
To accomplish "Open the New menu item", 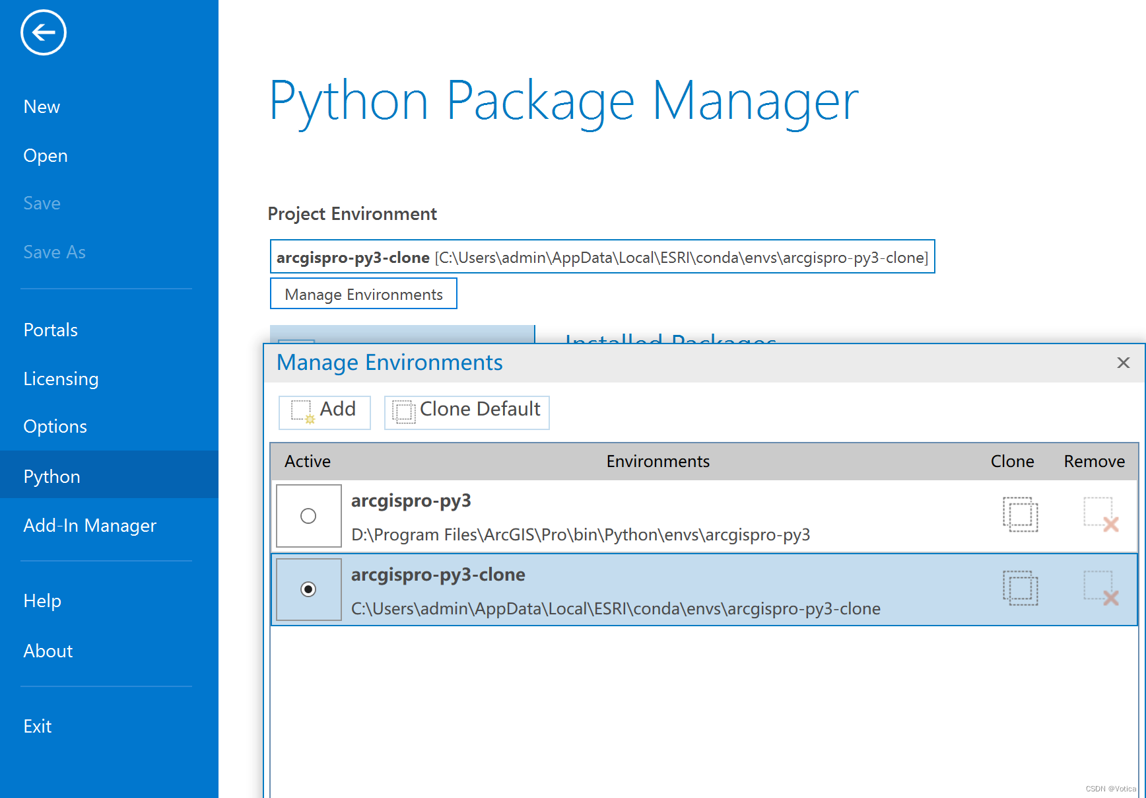I will [42, 107].
